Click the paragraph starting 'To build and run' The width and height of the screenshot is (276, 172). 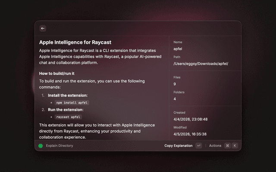(x=92, y=84)
